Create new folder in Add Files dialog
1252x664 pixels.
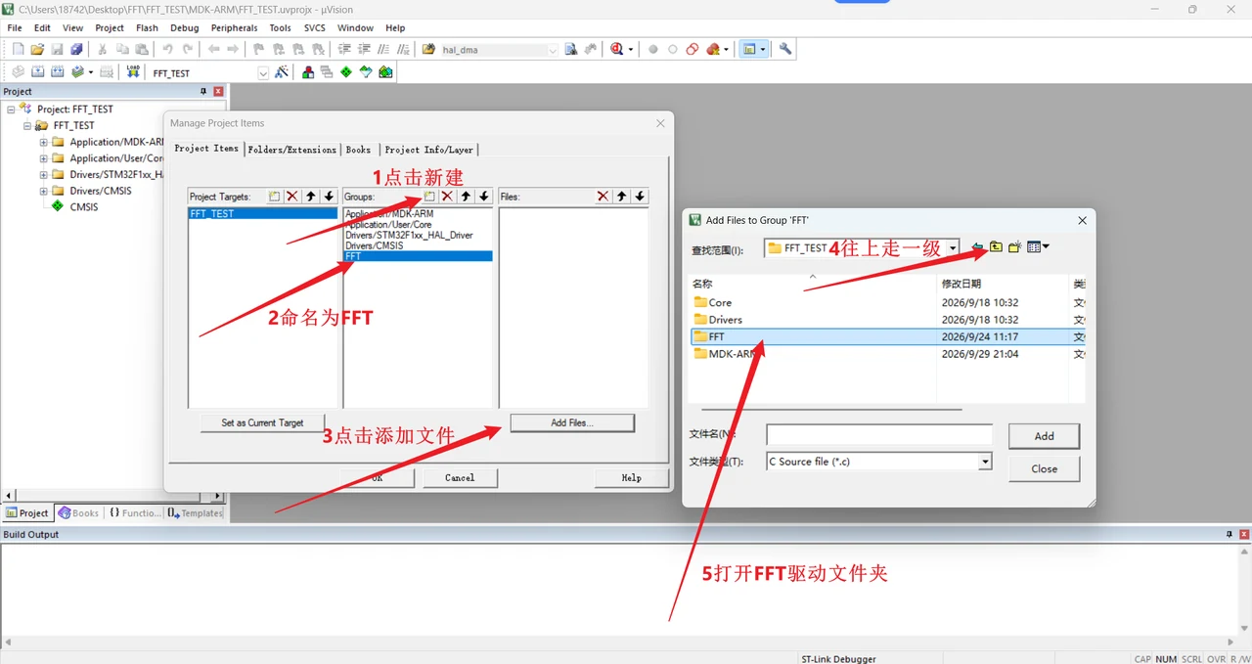[1015, 247]
